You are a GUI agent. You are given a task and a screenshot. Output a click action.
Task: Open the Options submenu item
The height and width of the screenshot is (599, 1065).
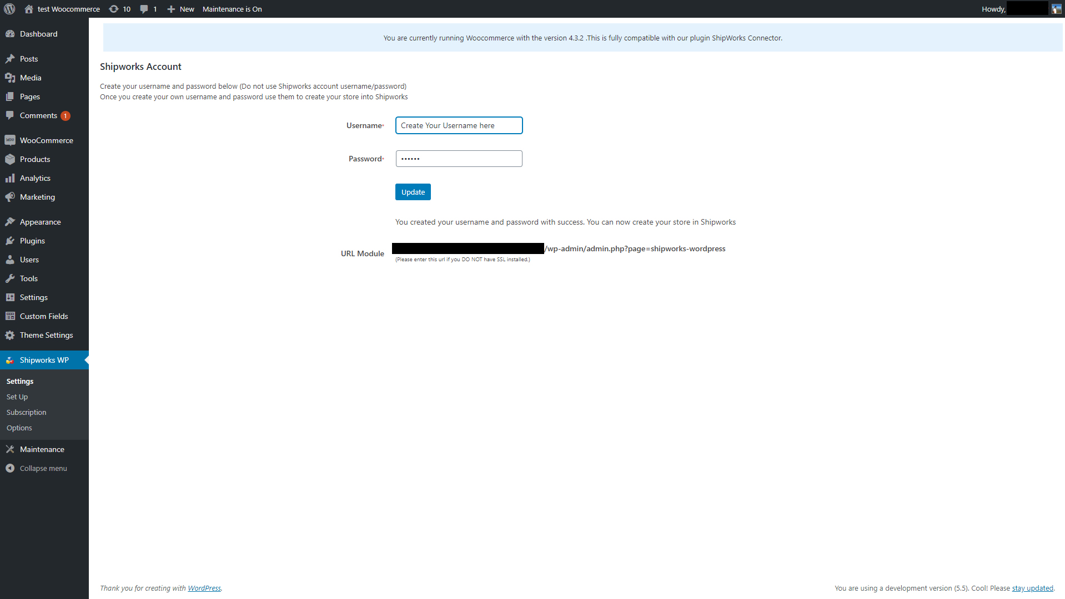click(x=19, y=428)
